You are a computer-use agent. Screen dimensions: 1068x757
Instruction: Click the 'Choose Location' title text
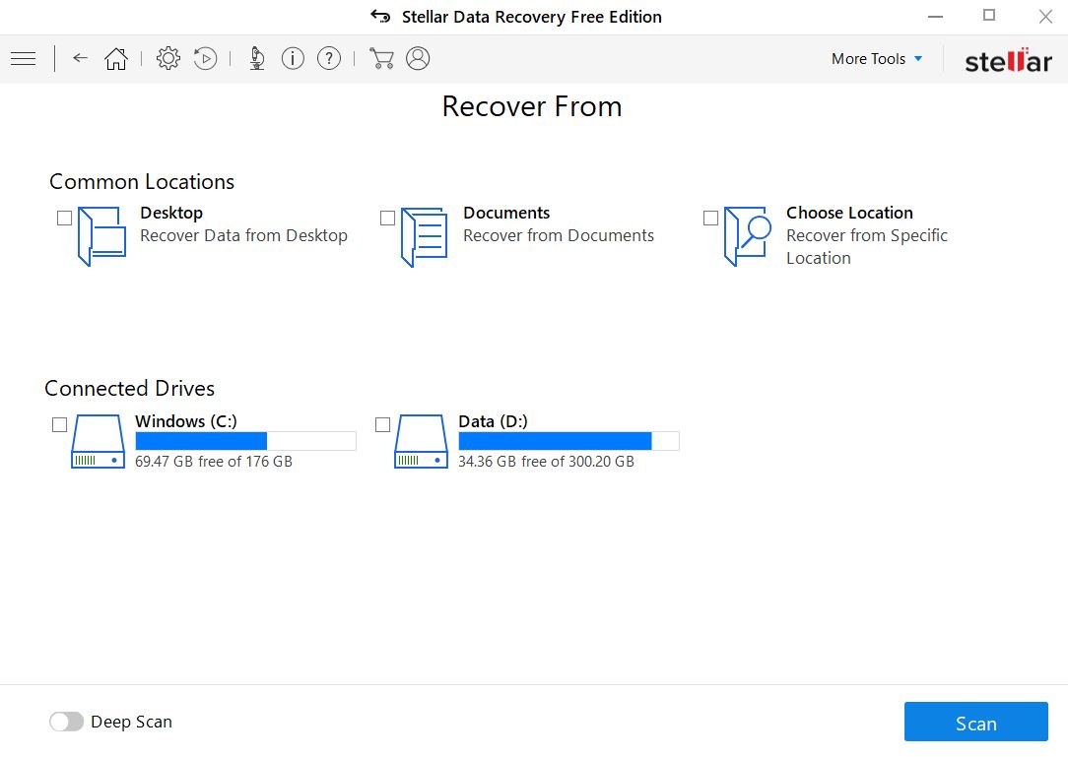[849, 213]
